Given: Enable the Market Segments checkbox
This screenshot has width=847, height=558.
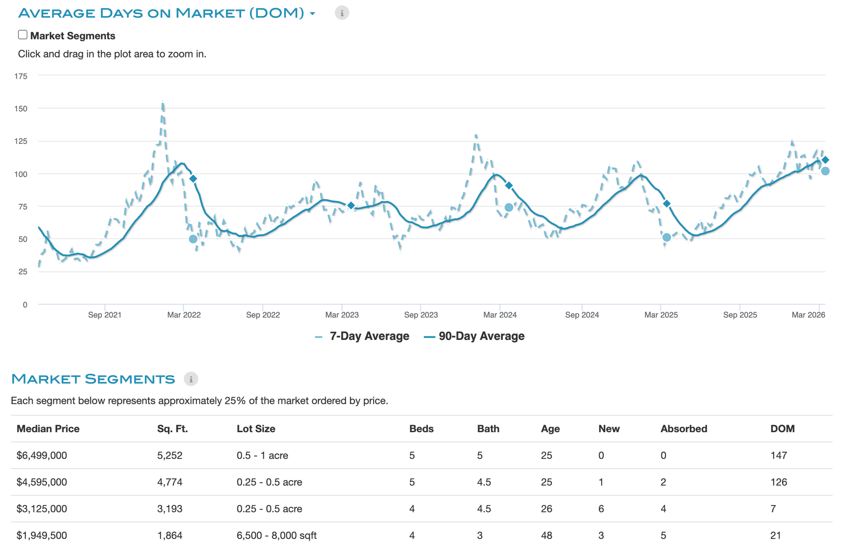Looking at the screenshot, I should click(23, 35).
